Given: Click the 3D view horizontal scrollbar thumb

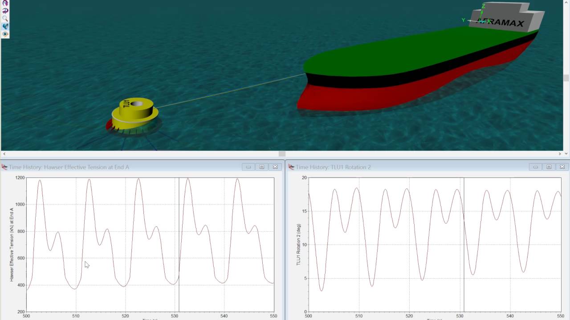Looking at the screenshot, I should point(282,154).
